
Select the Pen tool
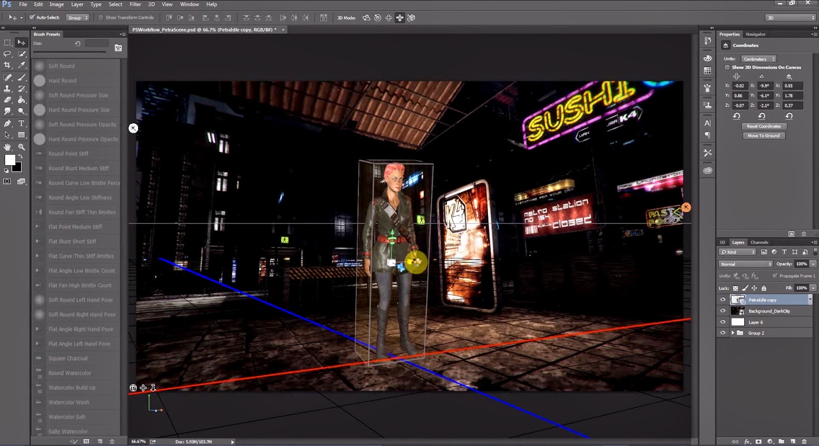(7, 123)
